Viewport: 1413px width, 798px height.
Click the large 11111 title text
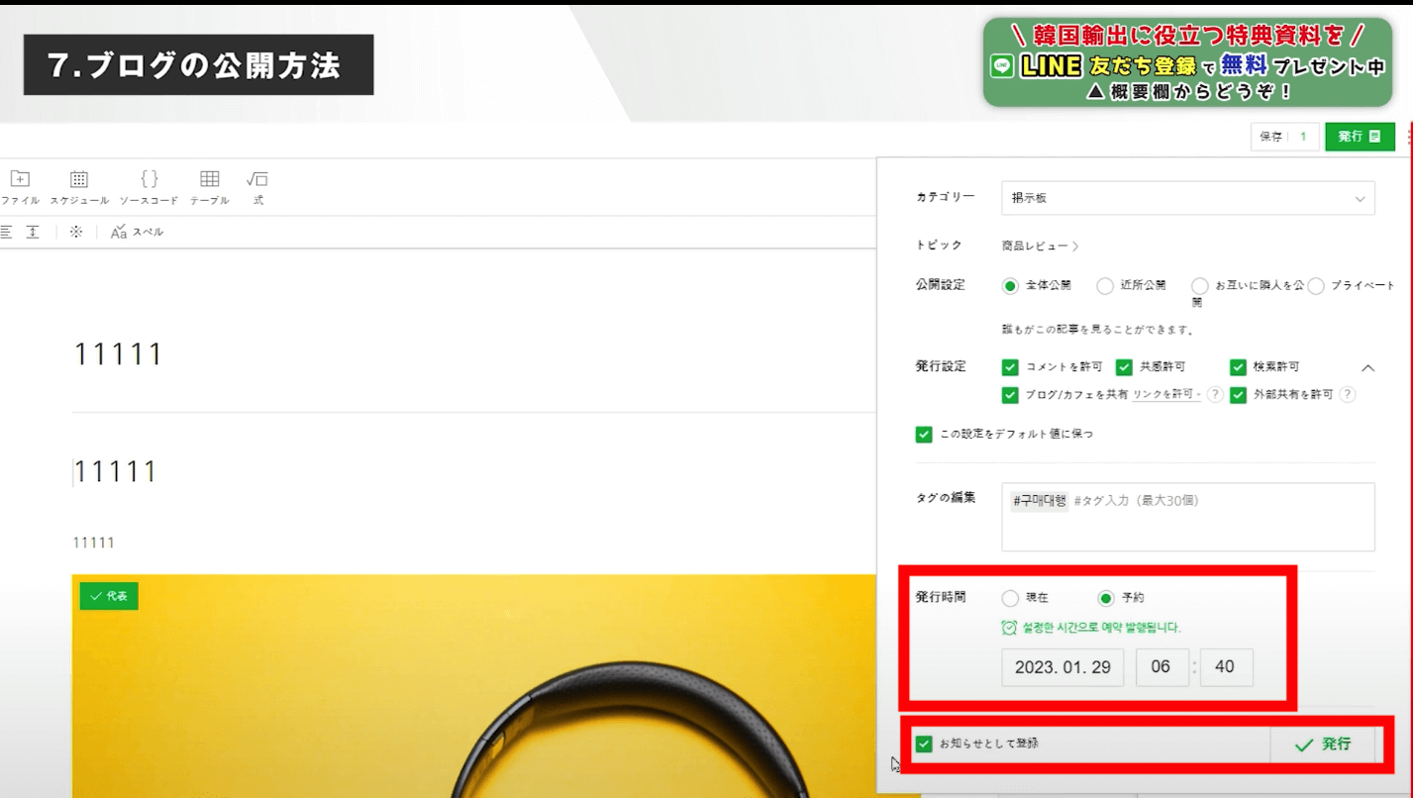[118, 354]
